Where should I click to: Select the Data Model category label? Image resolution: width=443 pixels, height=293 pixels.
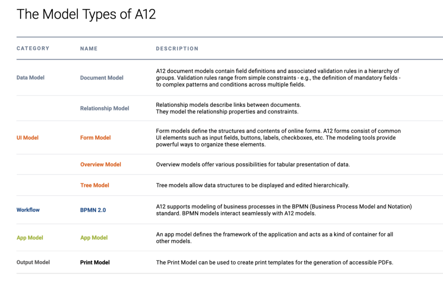coord(30,78)
